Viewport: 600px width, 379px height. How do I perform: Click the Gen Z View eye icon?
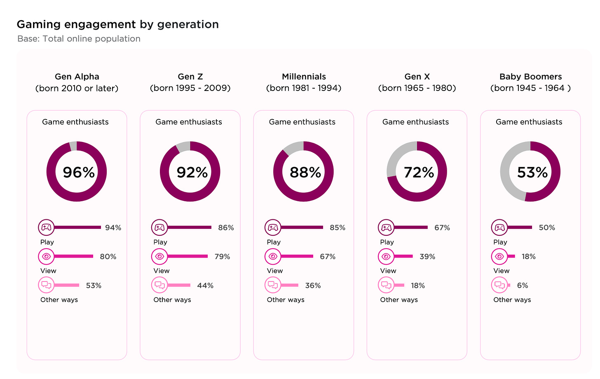tap(159, 256)
